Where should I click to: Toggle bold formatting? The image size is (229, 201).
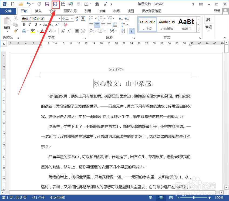[24, 25]
